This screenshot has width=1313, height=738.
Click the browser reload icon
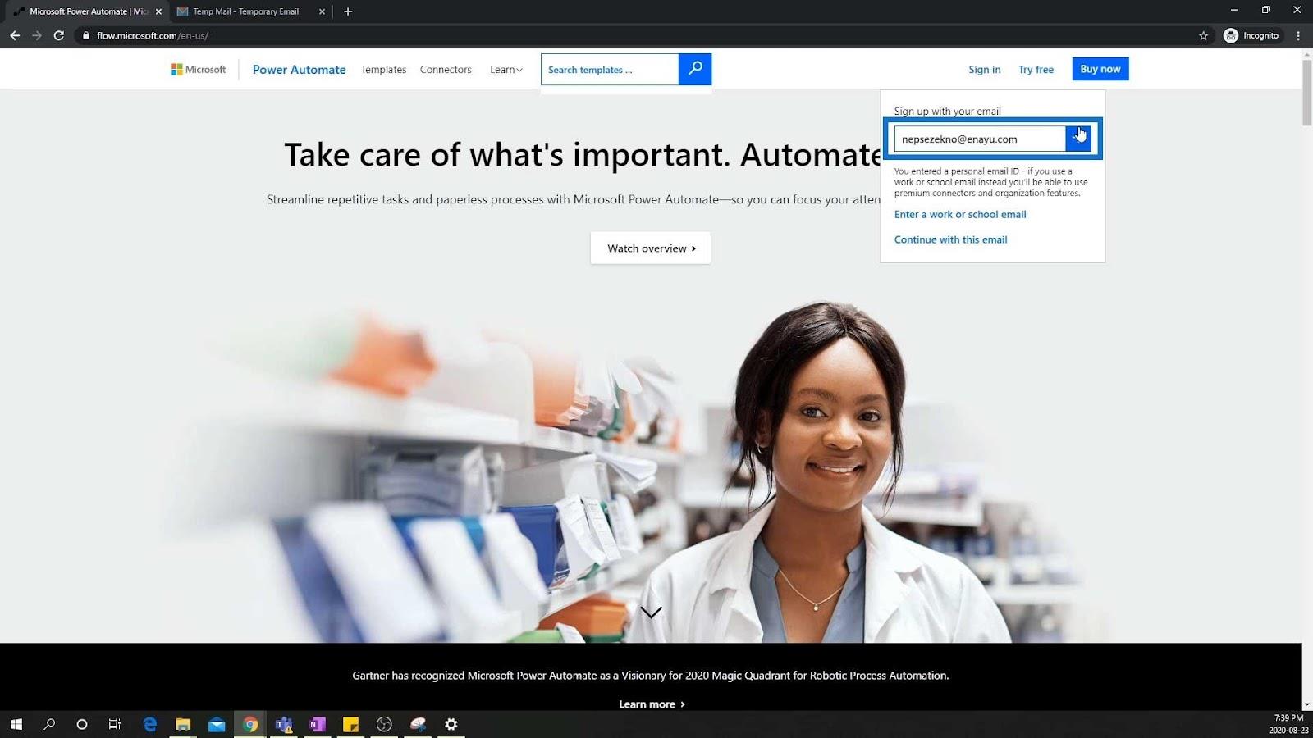click(59, 35)
